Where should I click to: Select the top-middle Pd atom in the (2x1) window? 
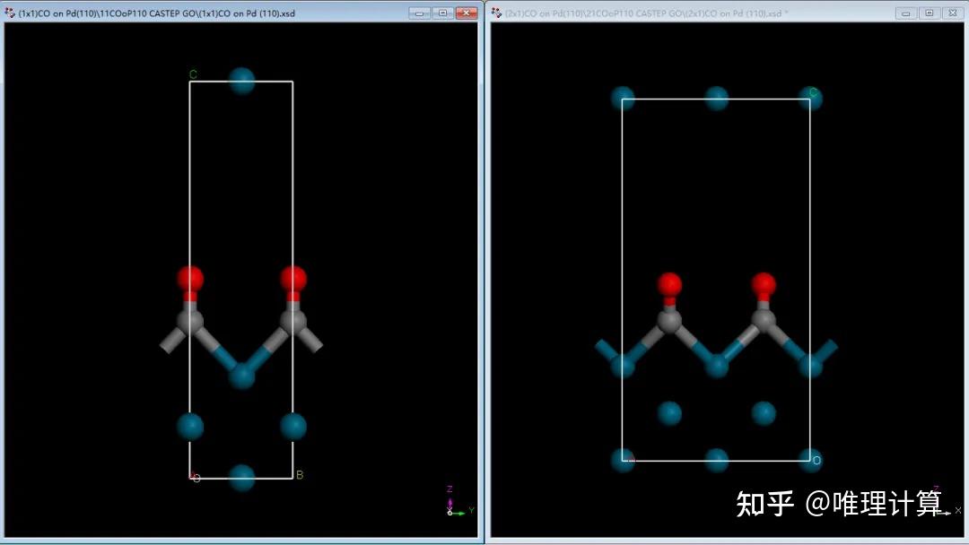[x=717, y=99]
